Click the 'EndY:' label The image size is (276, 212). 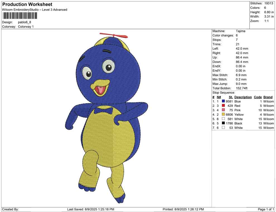tap(217, 71)
